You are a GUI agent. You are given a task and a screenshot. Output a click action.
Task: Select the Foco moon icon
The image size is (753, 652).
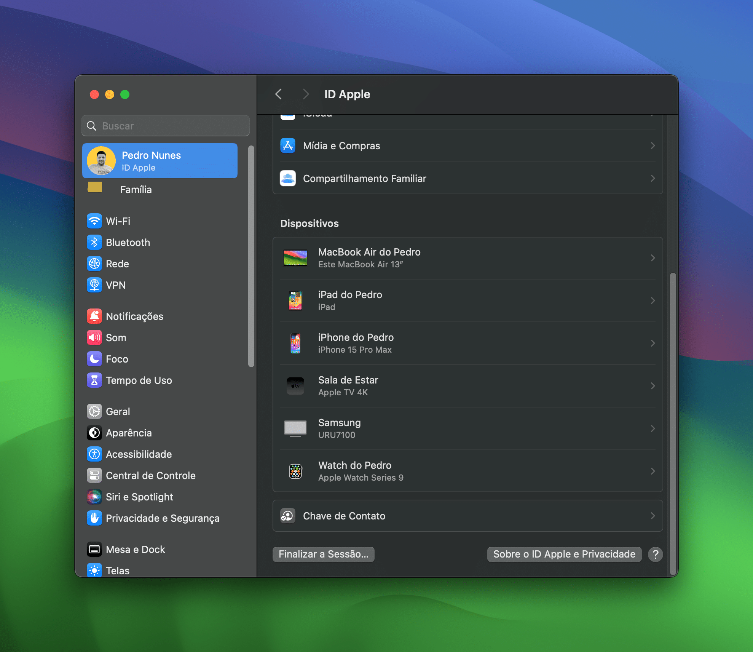(x=94, y=359)
